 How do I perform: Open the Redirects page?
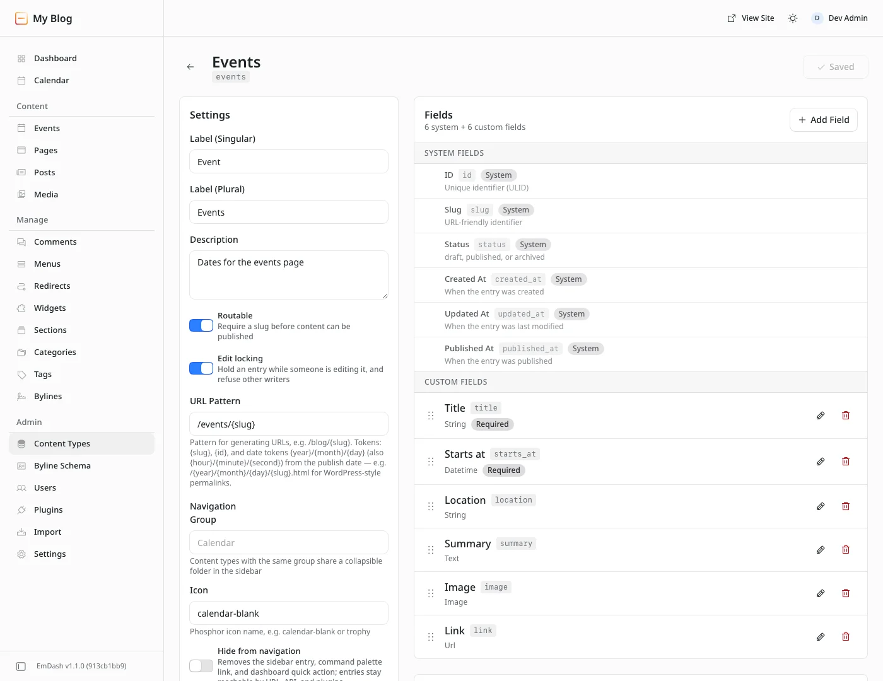[x=82, y=286]
